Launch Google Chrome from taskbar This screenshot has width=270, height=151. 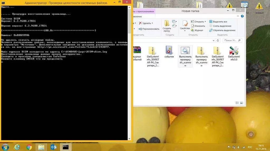(x=29, y=147)
